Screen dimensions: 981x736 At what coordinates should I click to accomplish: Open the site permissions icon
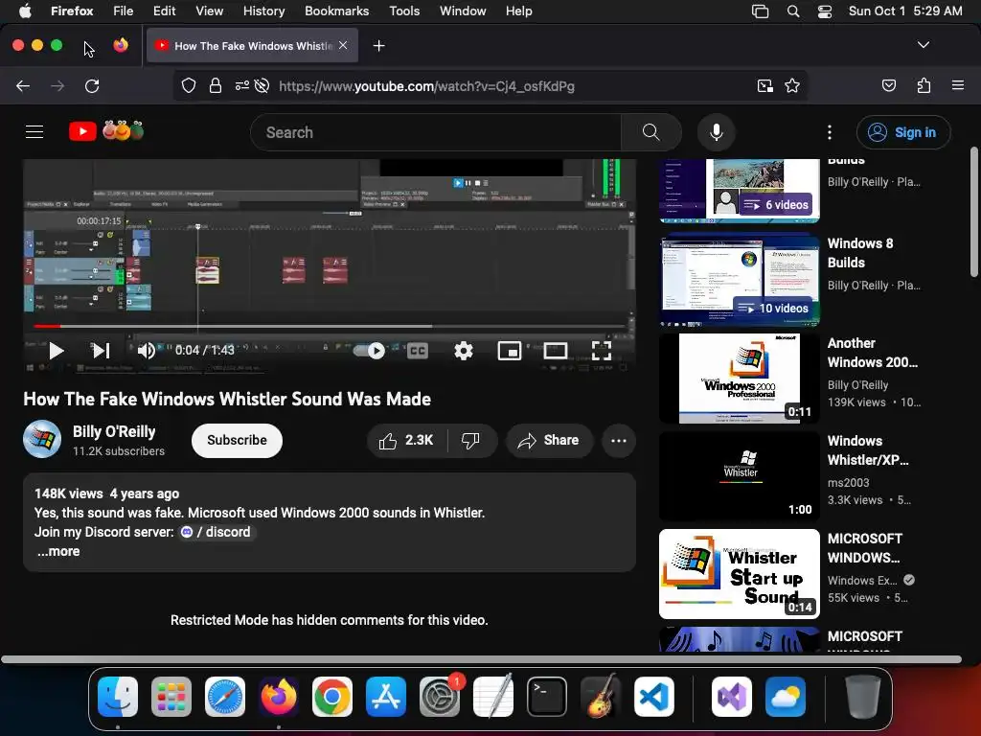[x=242, y=86]
